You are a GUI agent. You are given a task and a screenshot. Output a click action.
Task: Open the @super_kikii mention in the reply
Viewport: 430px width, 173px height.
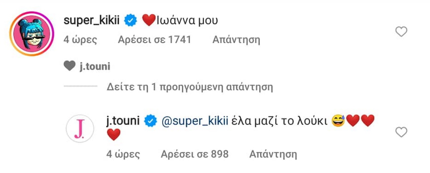(195, 121)
